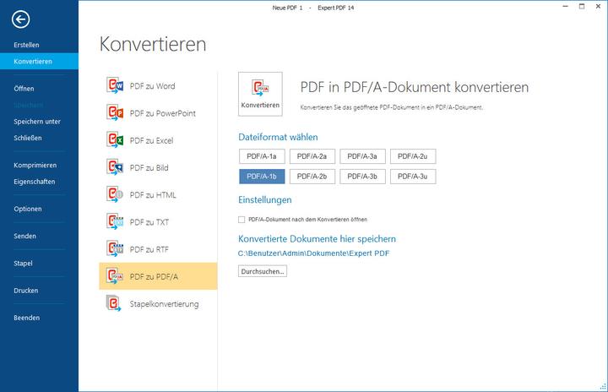Select PDF/A-3u format

(413, 177)
